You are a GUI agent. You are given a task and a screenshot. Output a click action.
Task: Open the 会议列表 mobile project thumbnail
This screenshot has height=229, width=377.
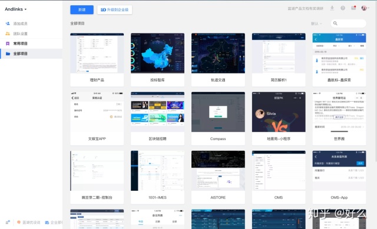157,219
